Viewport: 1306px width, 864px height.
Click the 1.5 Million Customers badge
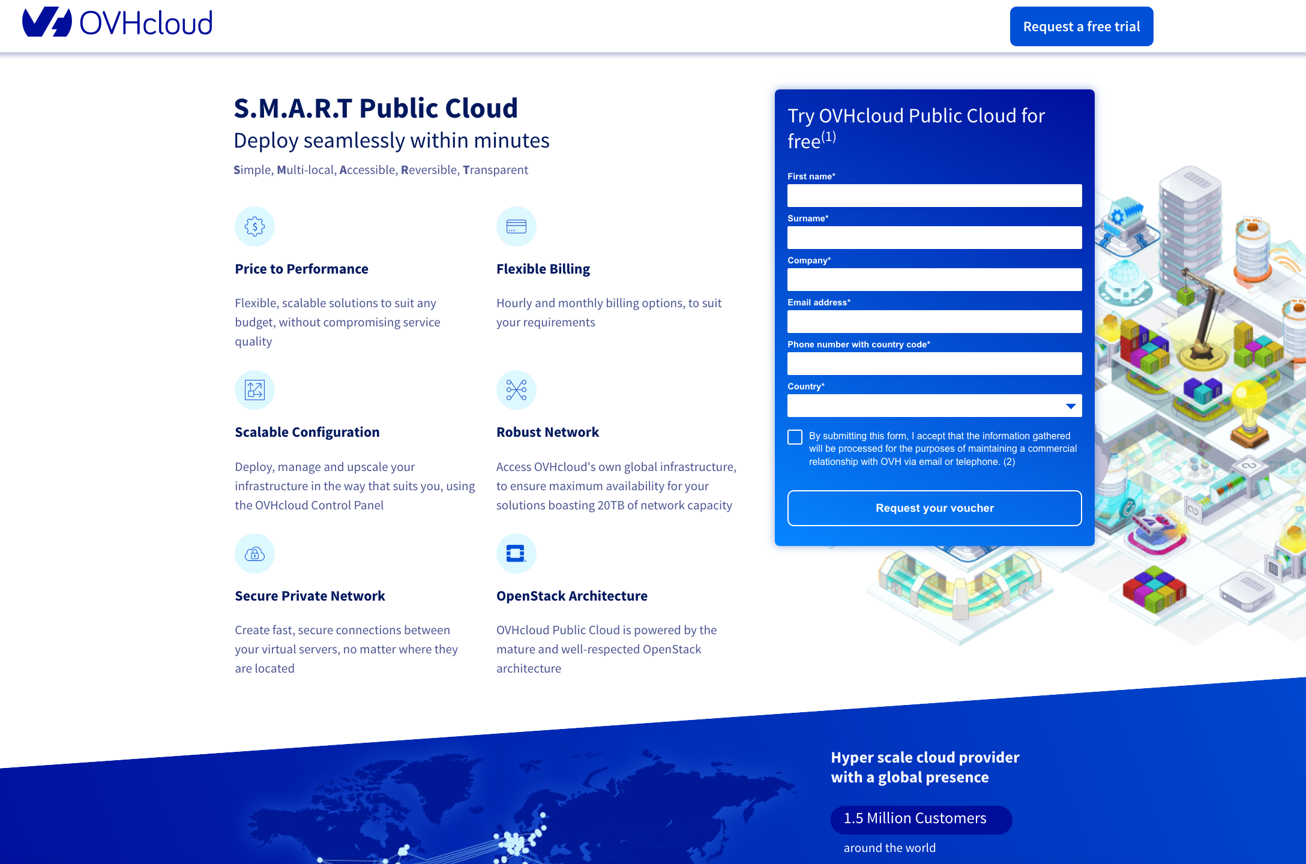921,820
